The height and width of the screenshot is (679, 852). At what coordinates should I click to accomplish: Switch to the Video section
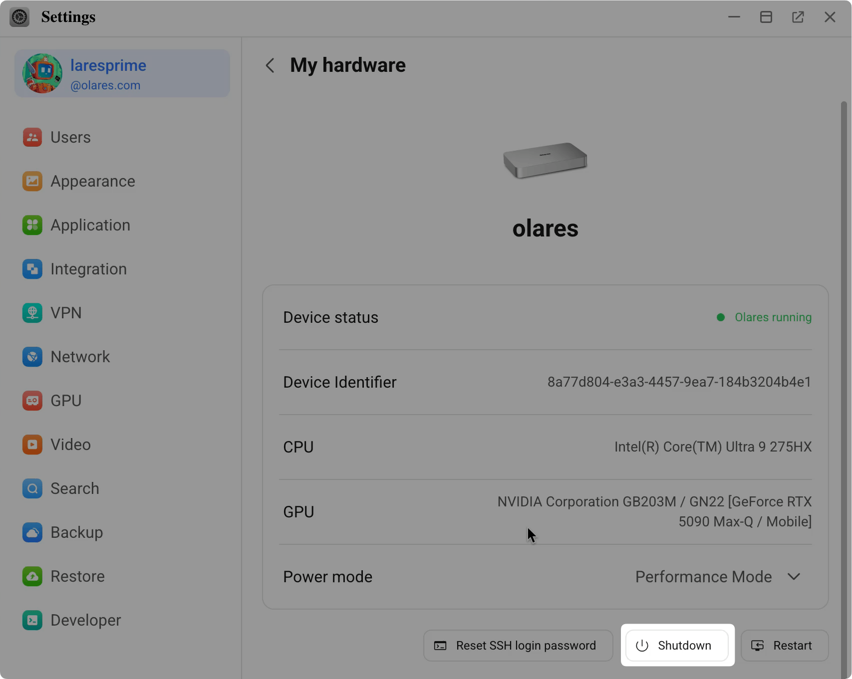[70, 445]
